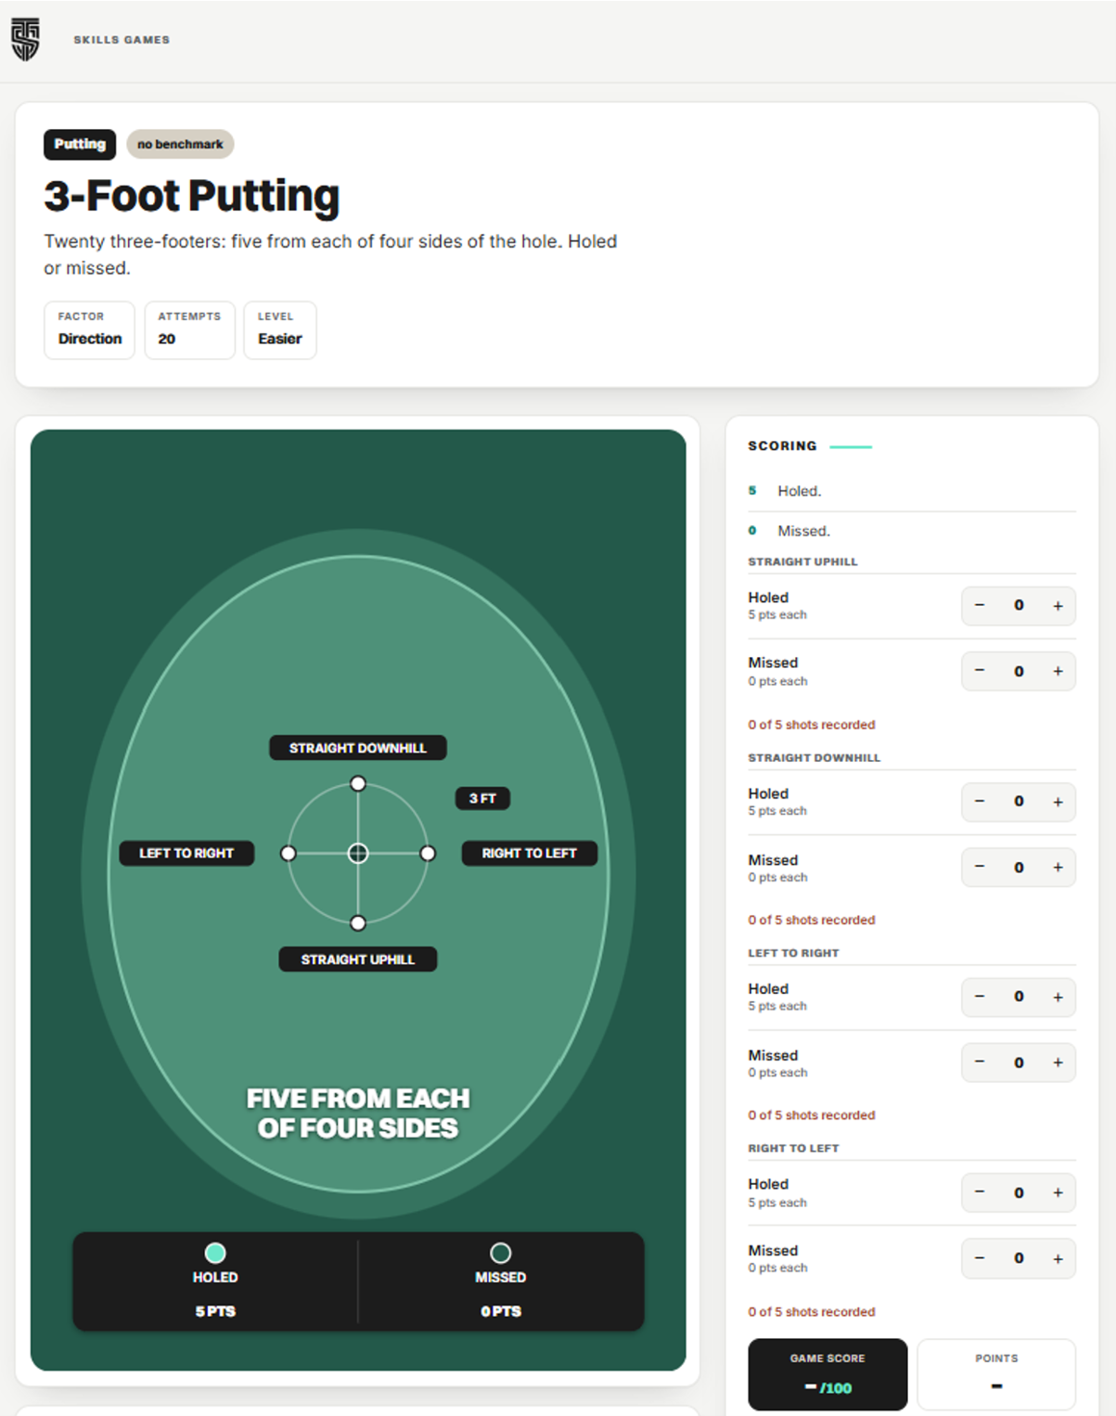Click the Holed legend circle
1116x1416 pixels.
click(215, 1253)
